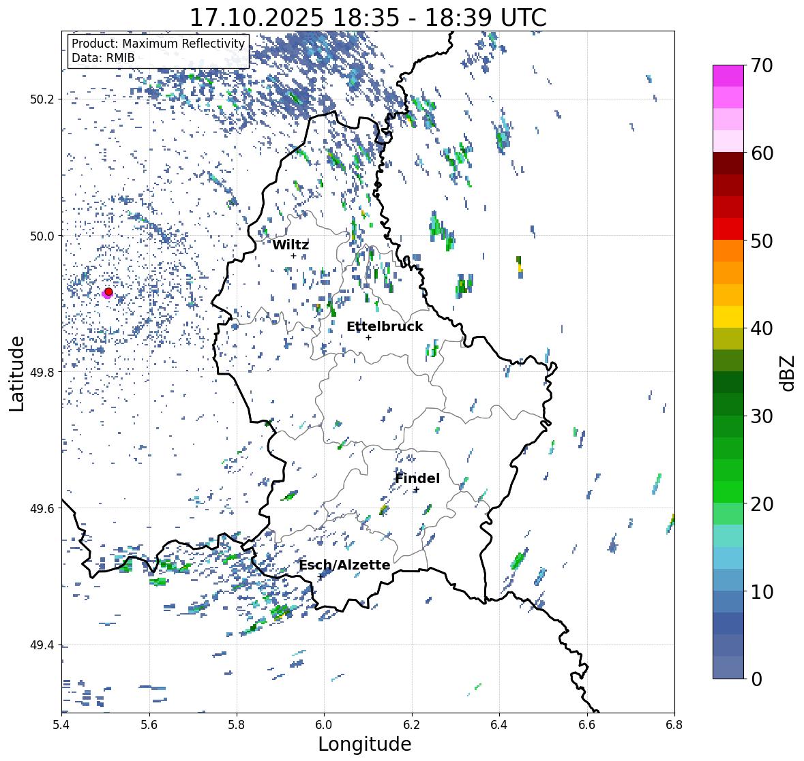
Task: Click the bright green 20 dBZ colorbar segment
Action: (728, 492)
